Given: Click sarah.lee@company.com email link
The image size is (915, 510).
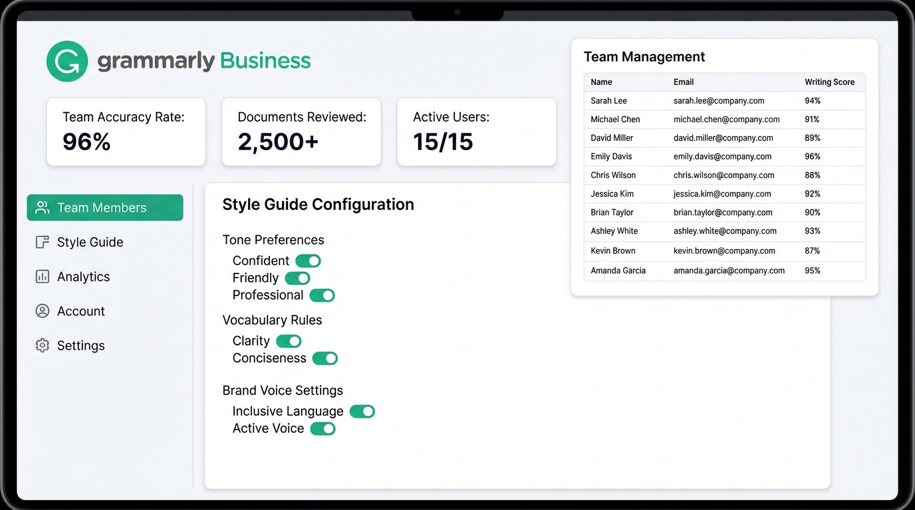Looking at the screenshot, I should pyautogui.click(x=718, y=100).
